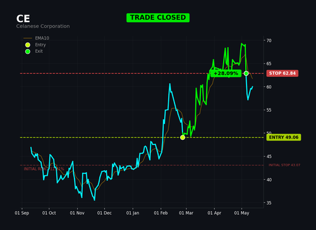Click the ENTRY 49.06 label
316x230 pixels.
284,137
